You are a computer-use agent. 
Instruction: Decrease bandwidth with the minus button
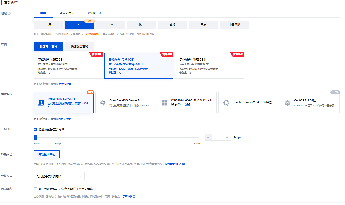[x=208, y=137]
